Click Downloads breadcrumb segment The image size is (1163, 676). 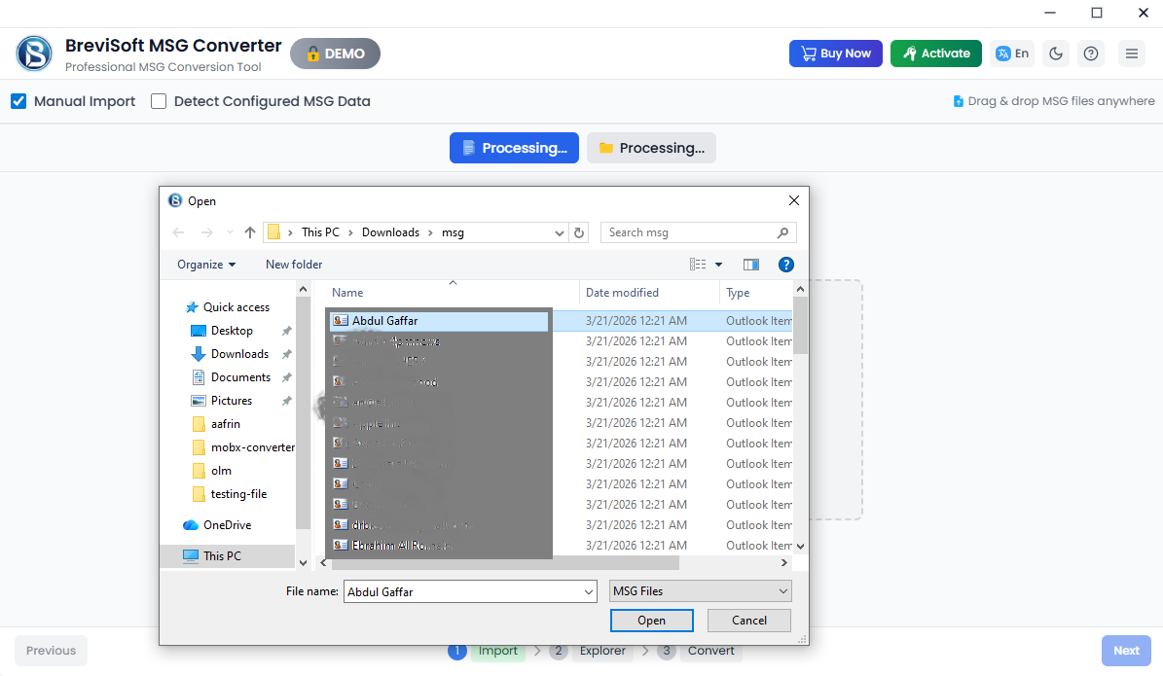coord(391,232)
